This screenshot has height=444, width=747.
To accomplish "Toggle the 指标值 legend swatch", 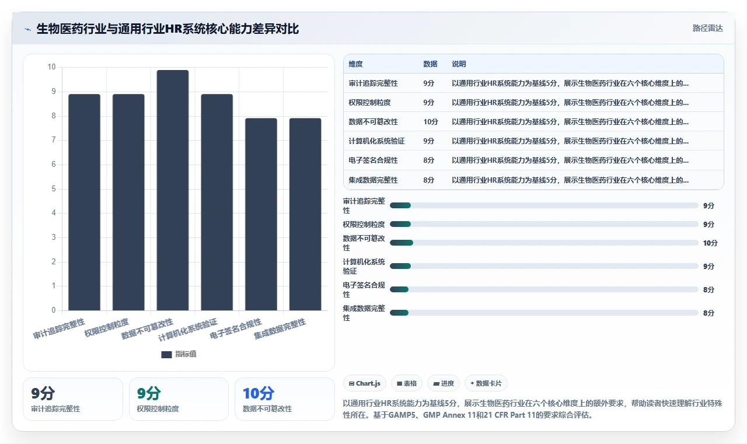I will pos(166,354).
